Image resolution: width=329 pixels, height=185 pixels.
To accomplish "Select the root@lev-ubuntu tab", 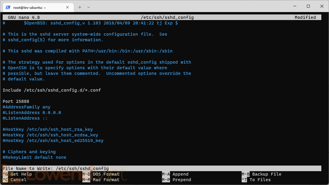I will click(x=32, y=7).
